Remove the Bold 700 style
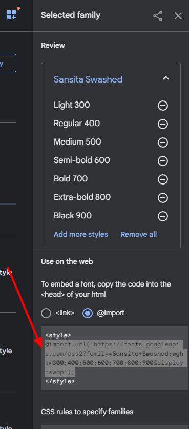The height and width of the screenshot is (429, 189). [163, 179]
